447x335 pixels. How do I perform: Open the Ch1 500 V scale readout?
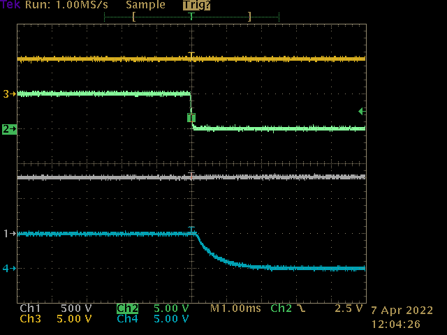point(56,308)
